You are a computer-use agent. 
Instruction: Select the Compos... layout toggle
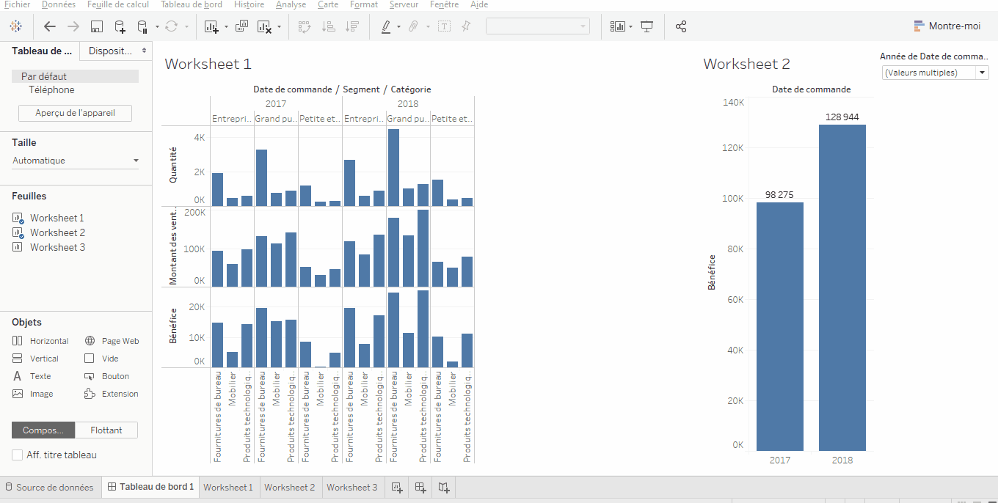pos(43,430)
